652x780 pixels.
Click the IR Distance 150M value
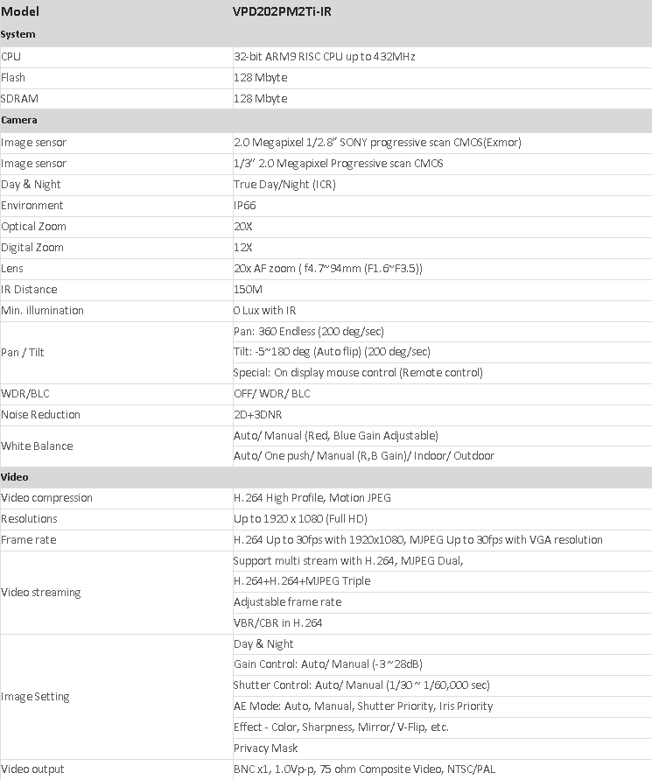coord(248,289)
